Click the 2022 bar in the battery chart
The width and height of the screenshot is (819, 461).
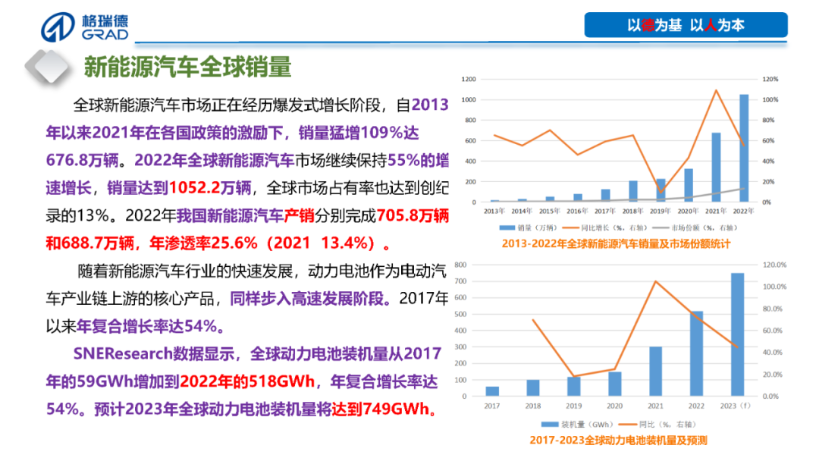(696, 353)
